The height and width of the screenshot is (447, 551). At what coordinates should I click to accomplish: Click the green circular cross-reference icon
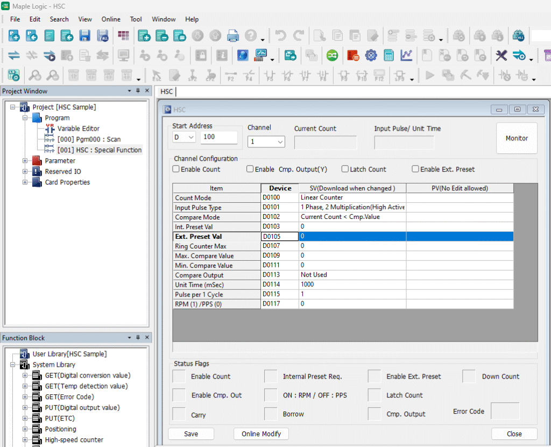331,55
